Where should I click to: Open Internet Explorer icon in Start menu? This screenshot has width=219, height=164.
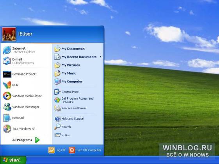7,50
